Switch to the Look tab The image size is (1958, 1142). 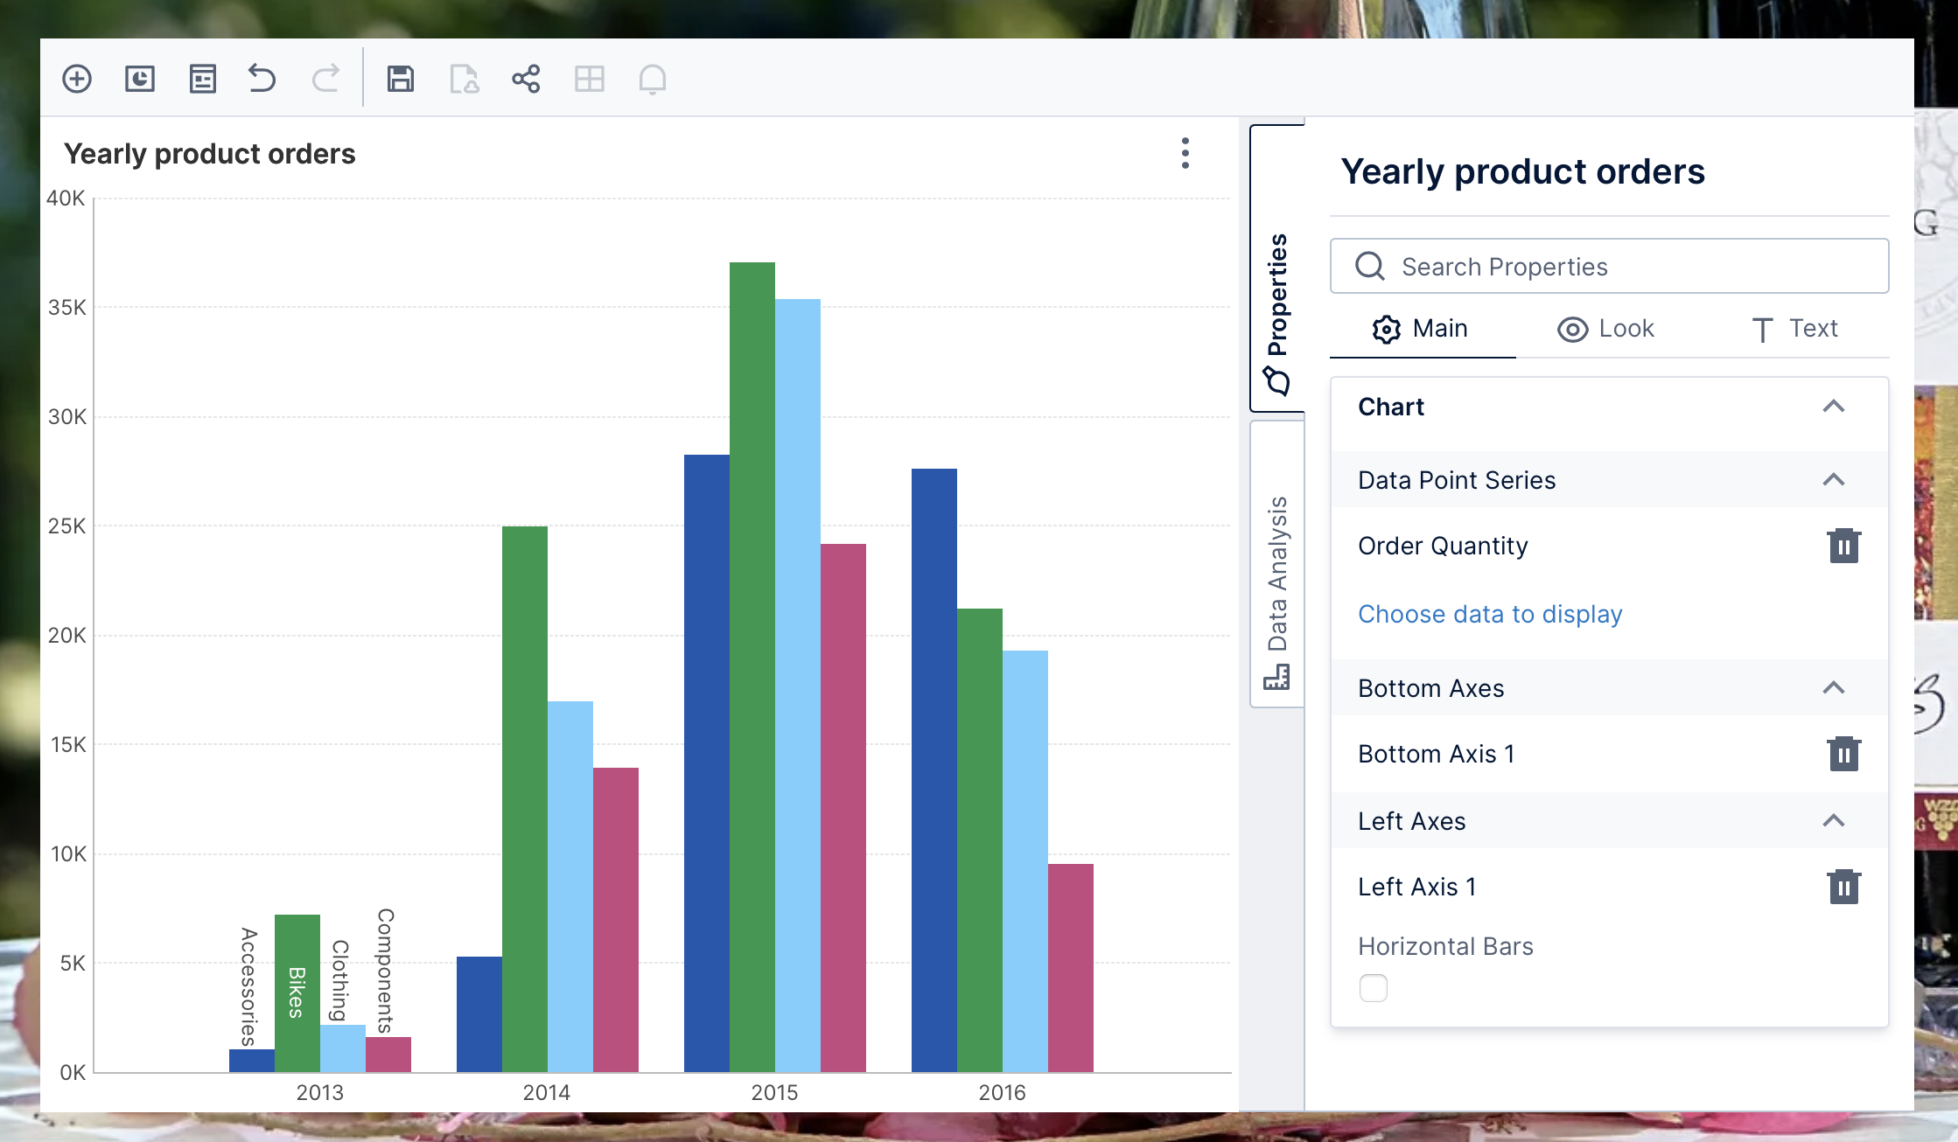[x=1606, y=329]
